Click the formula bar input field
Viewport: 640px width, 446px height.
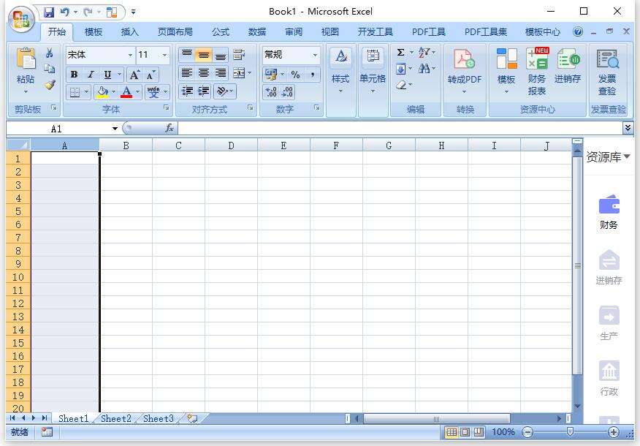(x=400, y=128)
